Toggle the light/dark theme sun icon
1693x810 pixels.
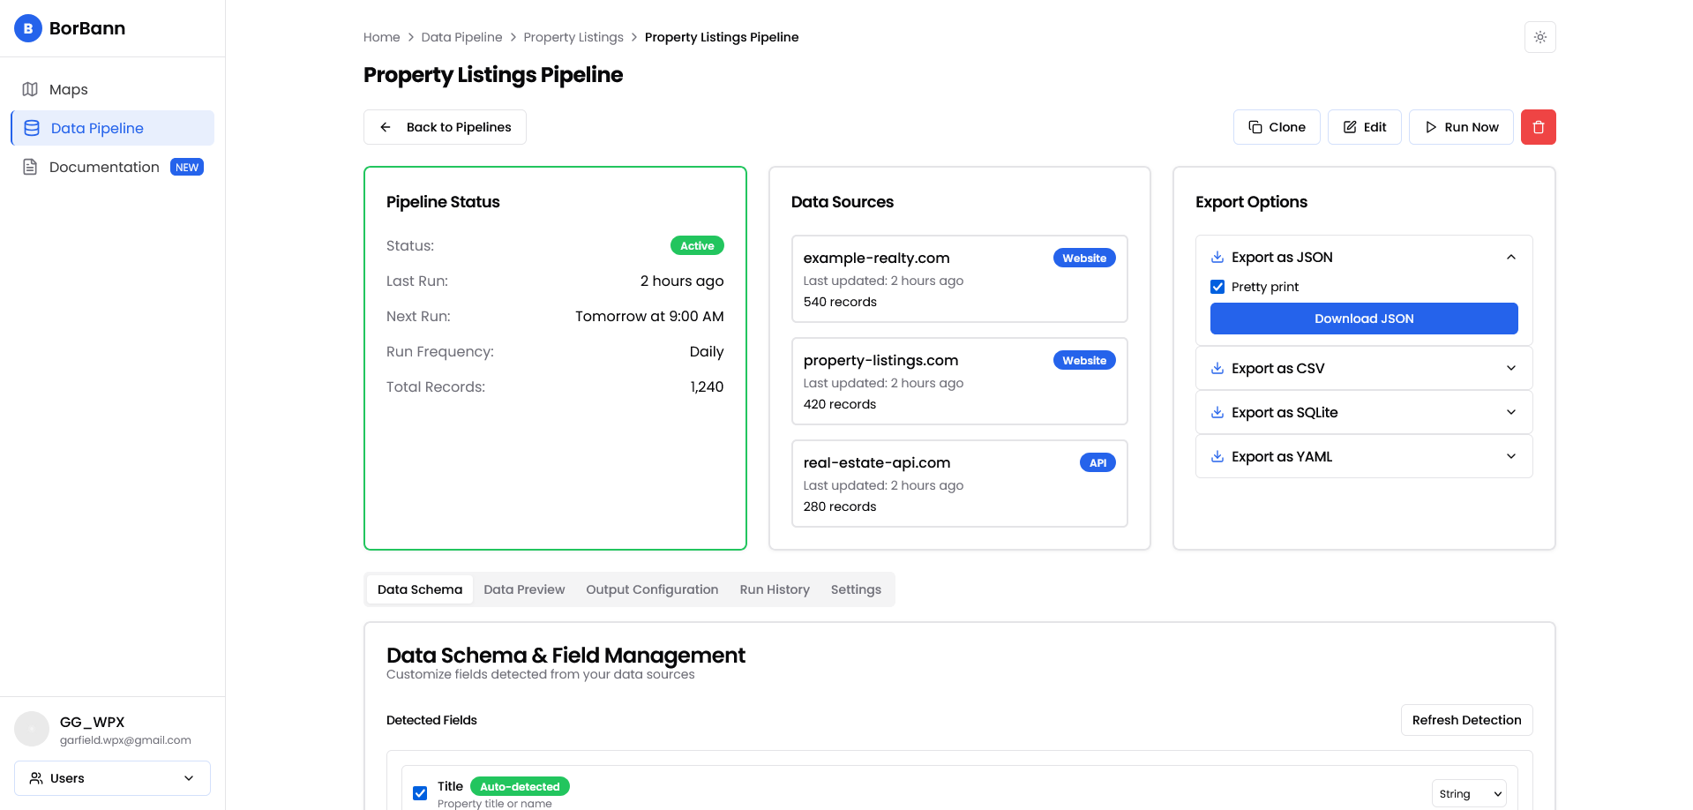point(1539,37)
